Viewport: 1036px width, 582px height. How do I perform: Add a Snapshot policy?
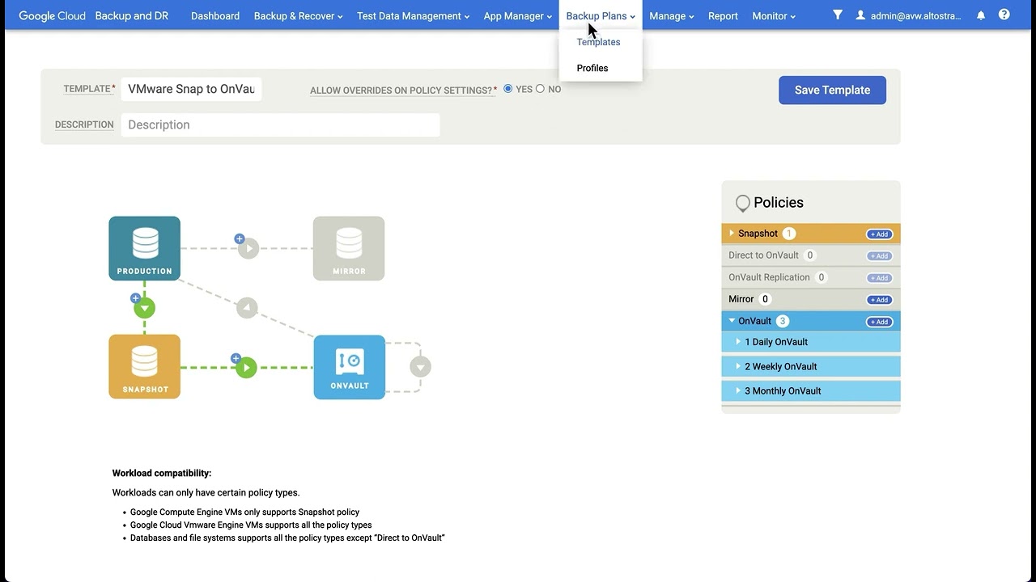(x=879, y=234)
